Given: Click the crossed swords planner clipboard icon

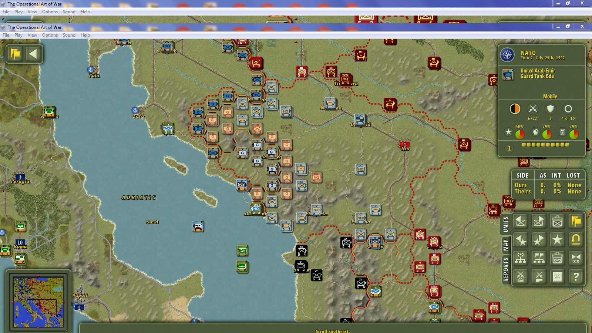Looking at the screenshot, I should [521, 276].
